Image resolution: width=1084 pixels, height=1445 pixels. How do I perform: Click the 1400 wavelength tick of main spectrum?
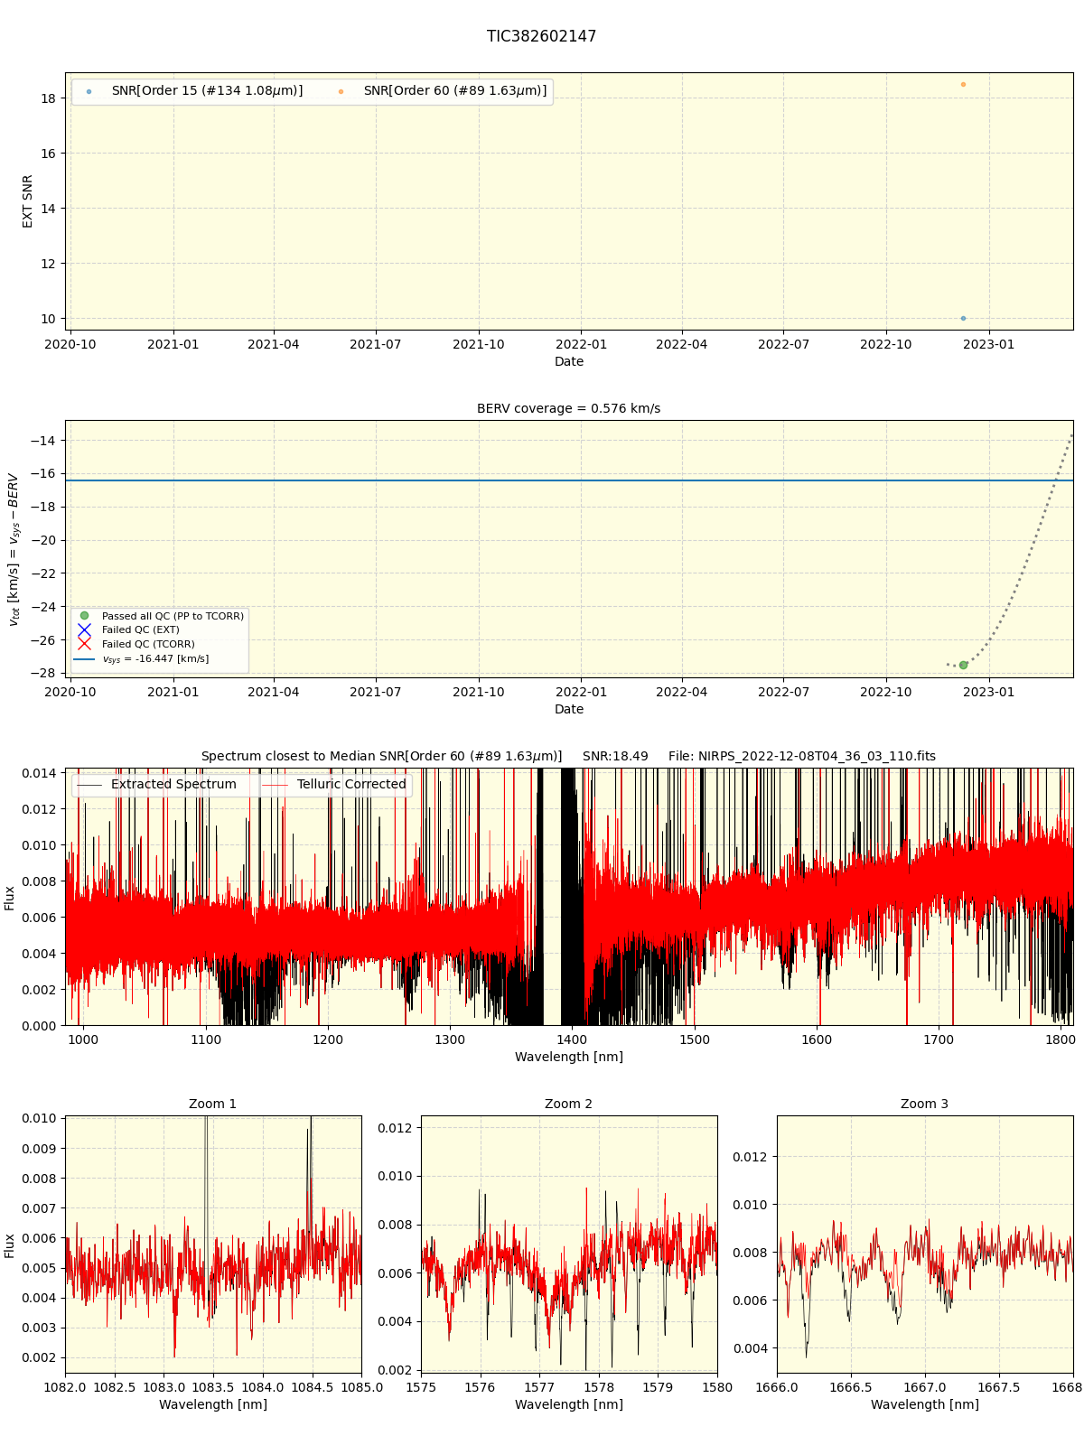pyautogui.click(x=572, y=1039)
